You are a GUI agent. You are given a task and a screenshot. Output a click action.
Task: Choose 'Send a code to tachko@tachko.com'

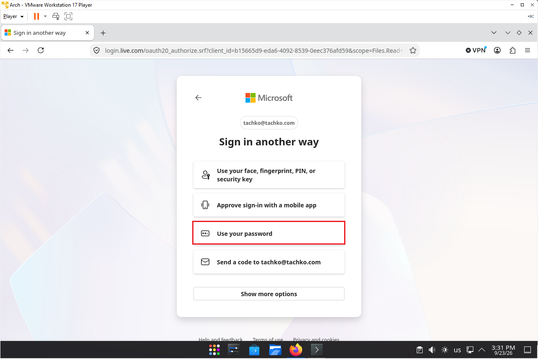[x=269, y=262]
